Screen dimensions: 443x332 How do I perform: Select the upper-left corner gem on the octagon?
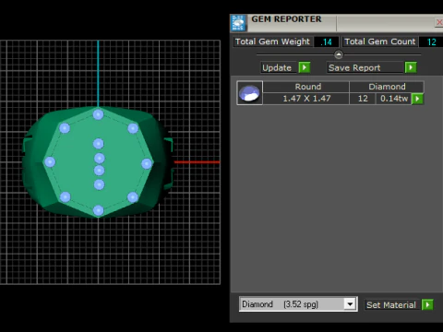point(65,128)
